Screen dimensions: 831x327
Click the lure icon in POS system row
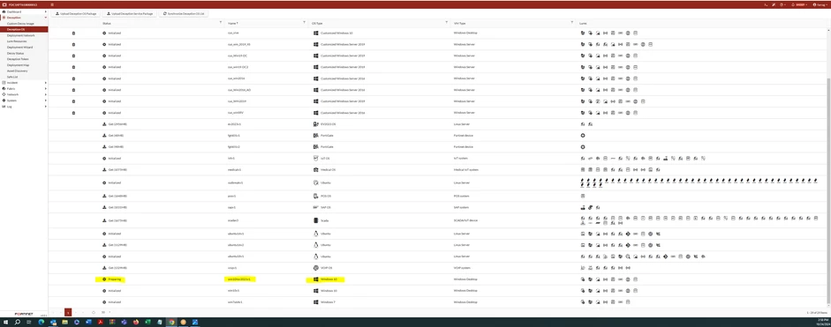(x=583, y=196)
